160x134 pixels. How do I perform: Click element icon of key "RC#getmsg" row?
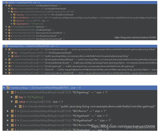pyautogui.click(x=16, y=97)
